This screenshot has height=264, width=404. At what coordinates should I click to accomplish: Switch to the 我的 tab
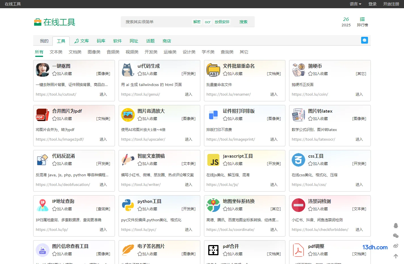click(44, 41)
